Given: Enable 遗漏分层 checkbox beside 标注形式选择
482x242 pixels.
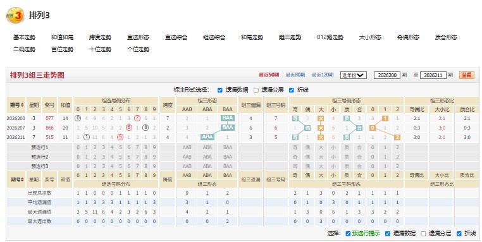Looking at the screenshot, I should (256, 90).
